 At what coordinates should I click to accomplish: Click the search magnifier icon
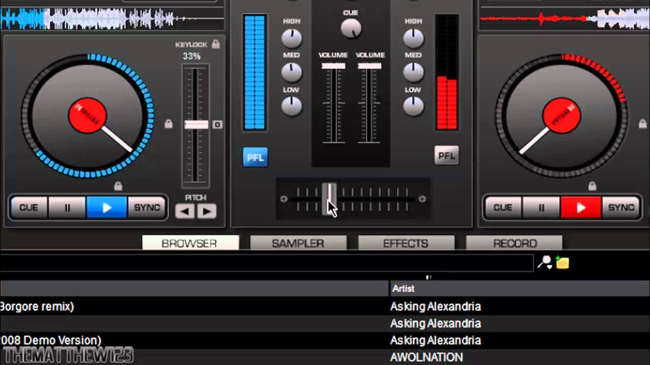545,262
